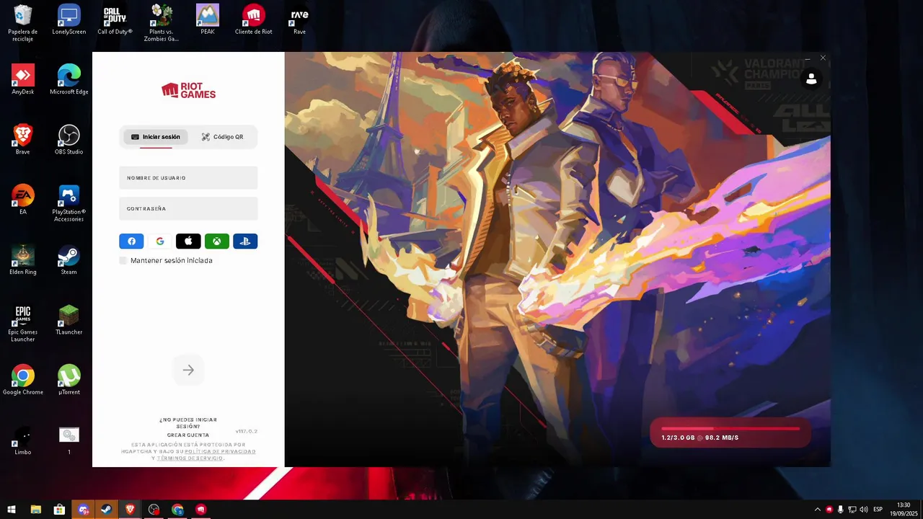Open Discord from taskbar
923x519 pixels.
pos(83,509)
